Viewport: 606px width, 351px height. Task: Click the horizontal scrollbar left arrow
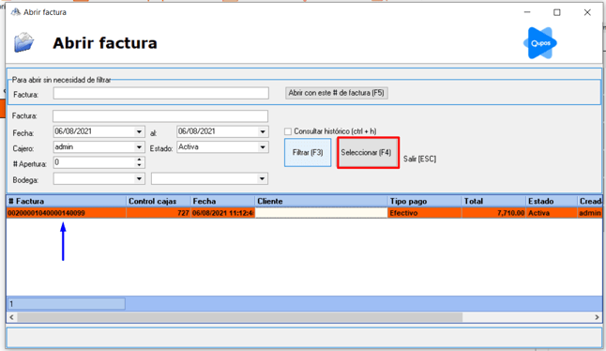(11, 317)
